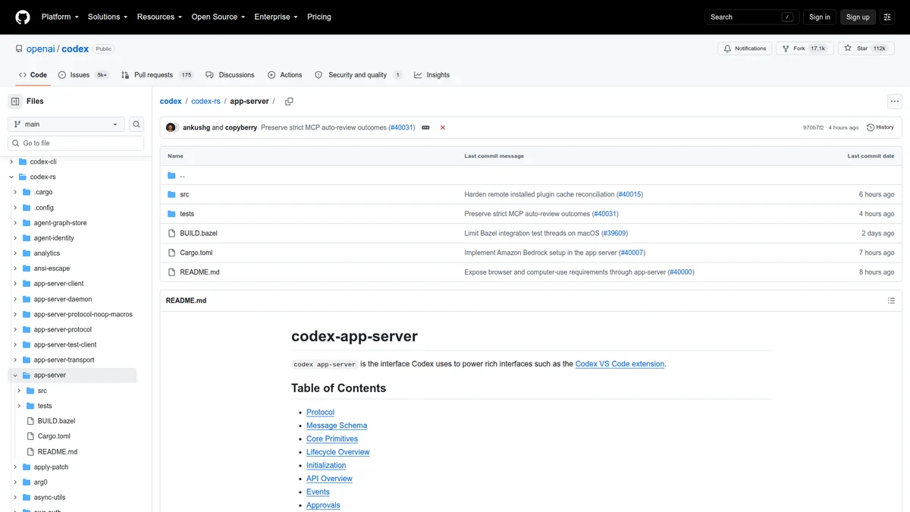Viewport: 910px width, 512px height.
Task: Open Lifecycle Overview contents link
Action: click(338, 452)
